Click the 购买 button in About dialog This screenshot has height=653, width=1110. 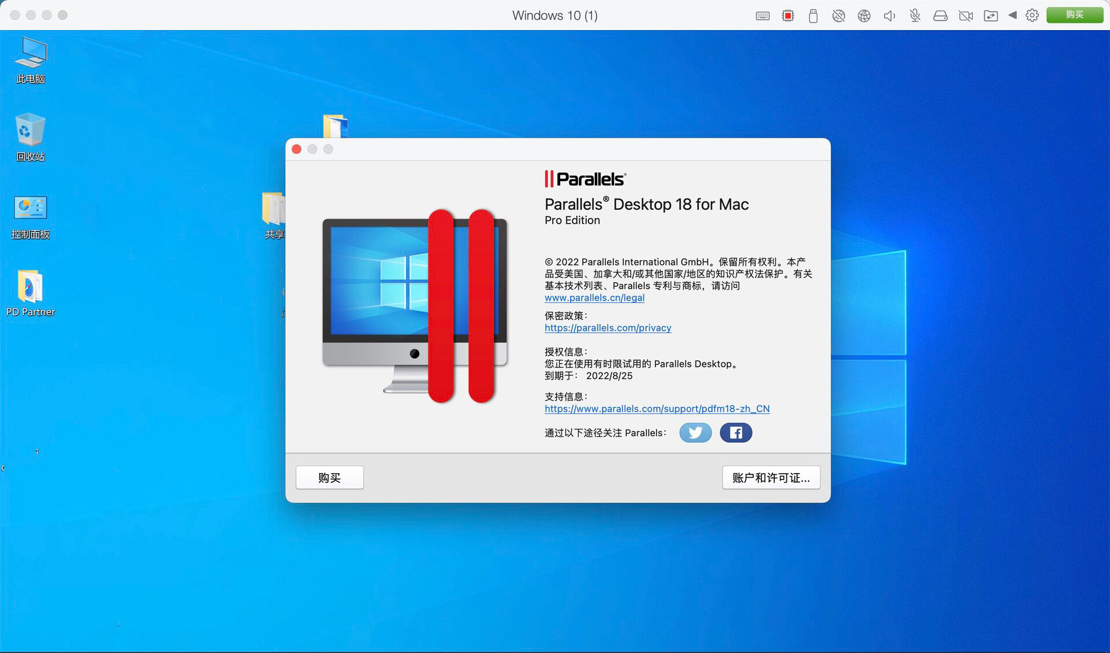point(330,478)
